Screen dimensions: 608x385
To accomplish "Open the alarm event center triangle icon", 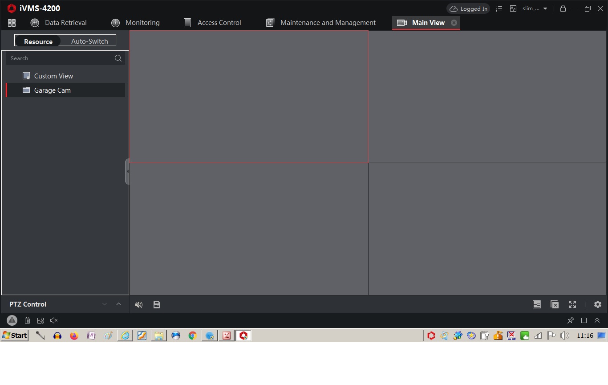I will [12, 320].
